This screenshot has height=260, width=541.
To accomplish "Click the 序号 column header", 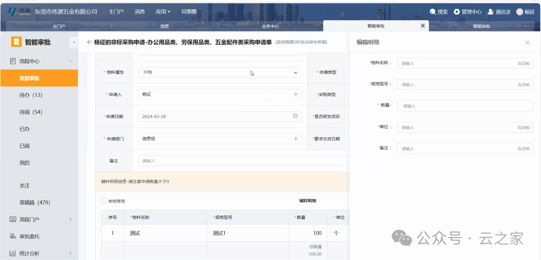I will pyautogui.click(x=112, y=217).
